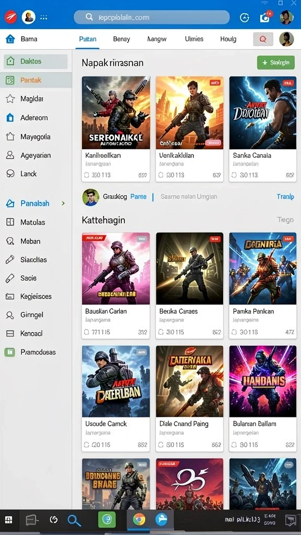The width and height of the screenshot is (301, 535).
Task: Click the Panabah icon in the sidebar
Action: pyautogui.click(x=10, y=204)
